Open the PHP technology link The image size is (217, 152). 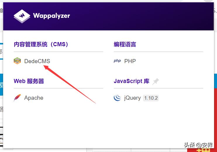tap(130, 61)
